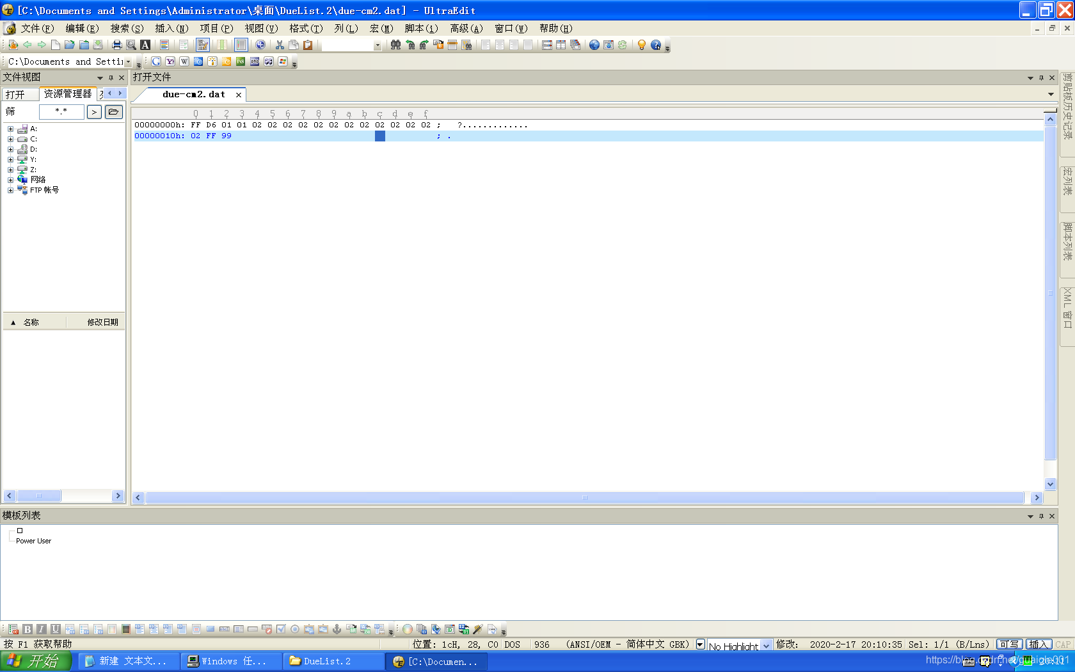Screen dimensions: 1075x672
Task: Open the 搜索(S) menu
Action: click(127, 28)
